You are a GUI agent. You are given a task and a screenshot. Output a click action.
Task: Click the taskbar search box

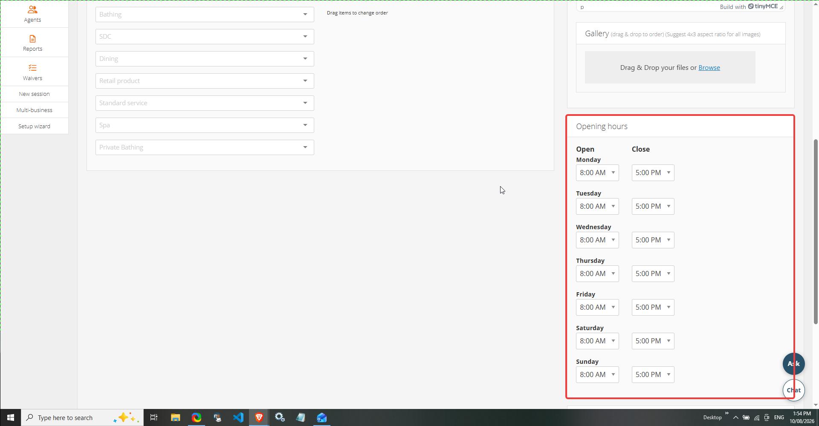(x=82, y=417)
